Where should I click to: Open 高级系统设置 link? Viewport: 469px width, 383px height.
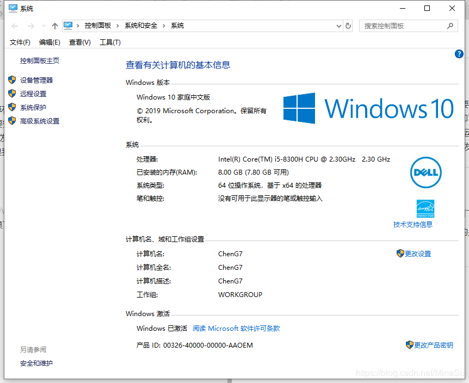pos(40,121)
